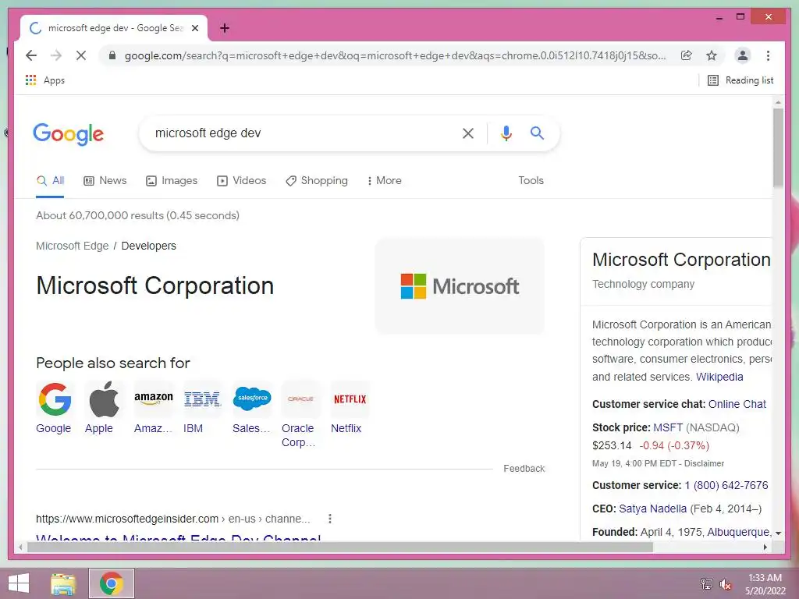Submit search with magnifier icon
Screen dimensions: 799x599
tap(537, 133)
